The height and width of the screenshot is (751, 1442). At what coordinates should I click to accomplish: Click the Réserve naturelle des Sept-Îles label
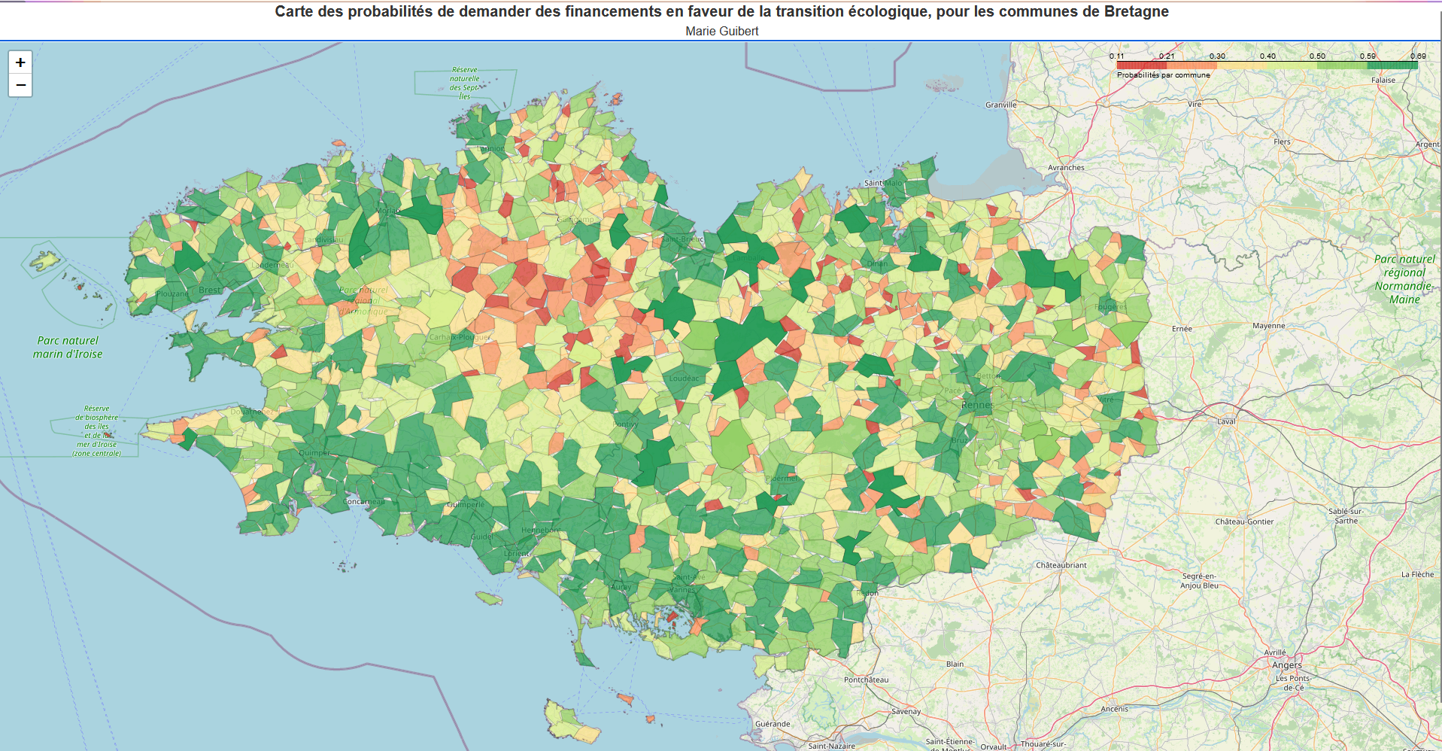click(x=464, y=83)
